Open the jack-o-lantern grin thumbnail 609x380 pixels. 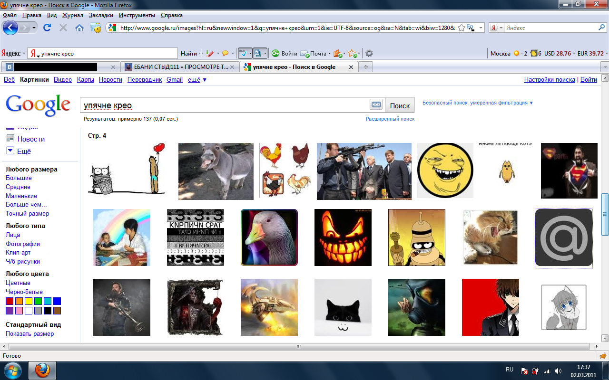coord(343,237)
